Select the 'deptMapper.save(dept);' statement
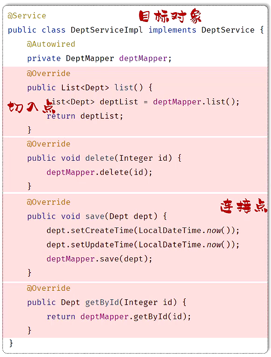This screenshot has height=357, width=271. [x=99, y=259]
